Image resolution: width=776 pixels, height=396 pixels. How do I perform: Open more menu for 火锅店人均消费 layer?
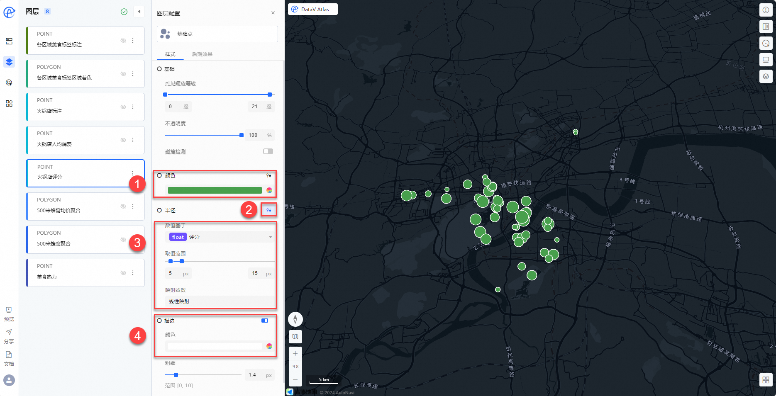click(133, 140)
